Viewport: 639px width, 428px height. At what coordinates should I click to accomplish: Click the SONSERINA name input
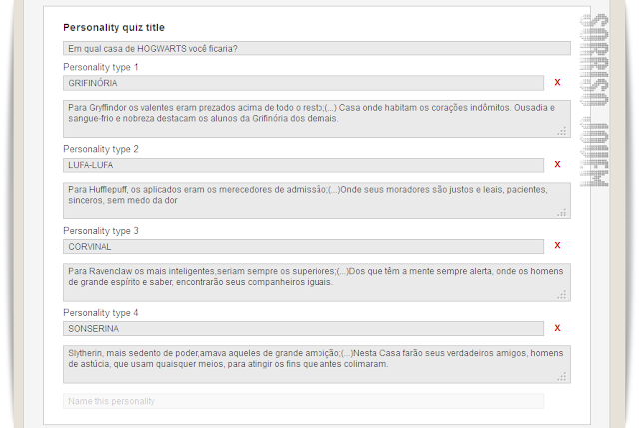(x=304, y=329)
